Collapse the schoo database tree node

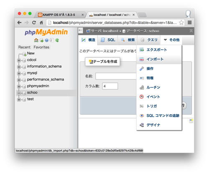[19, 93]
